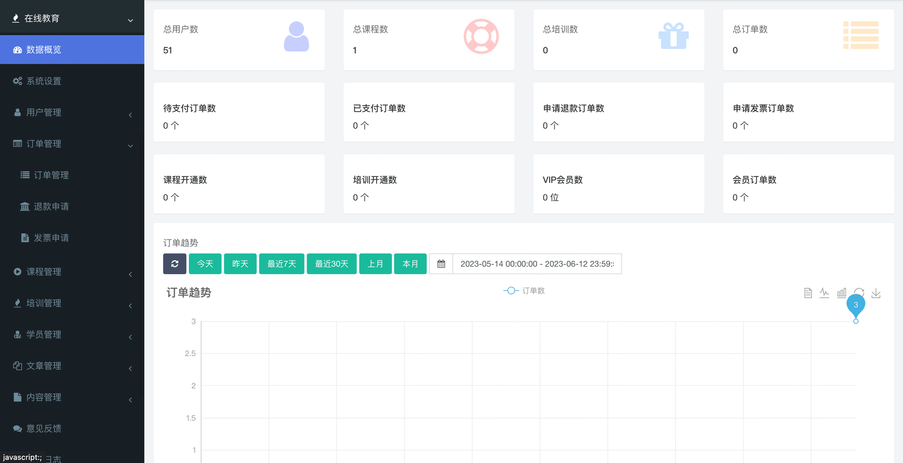Switch chart to bar type
903x463 pixels.
[x=842, y=293]
